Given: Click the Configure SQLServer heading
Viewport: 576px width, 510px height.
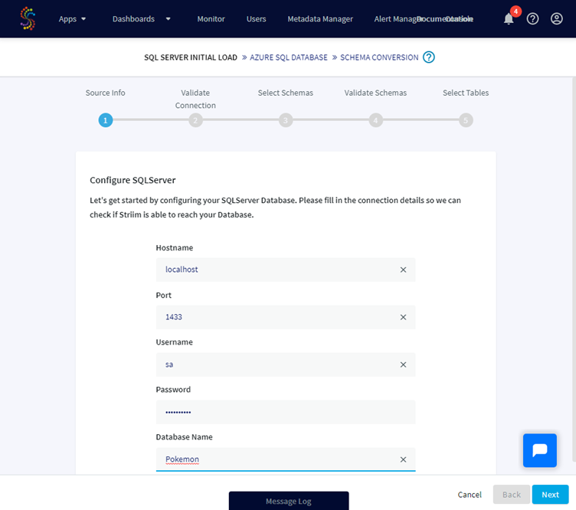Looking at the screenshot, I should point(133,180).
